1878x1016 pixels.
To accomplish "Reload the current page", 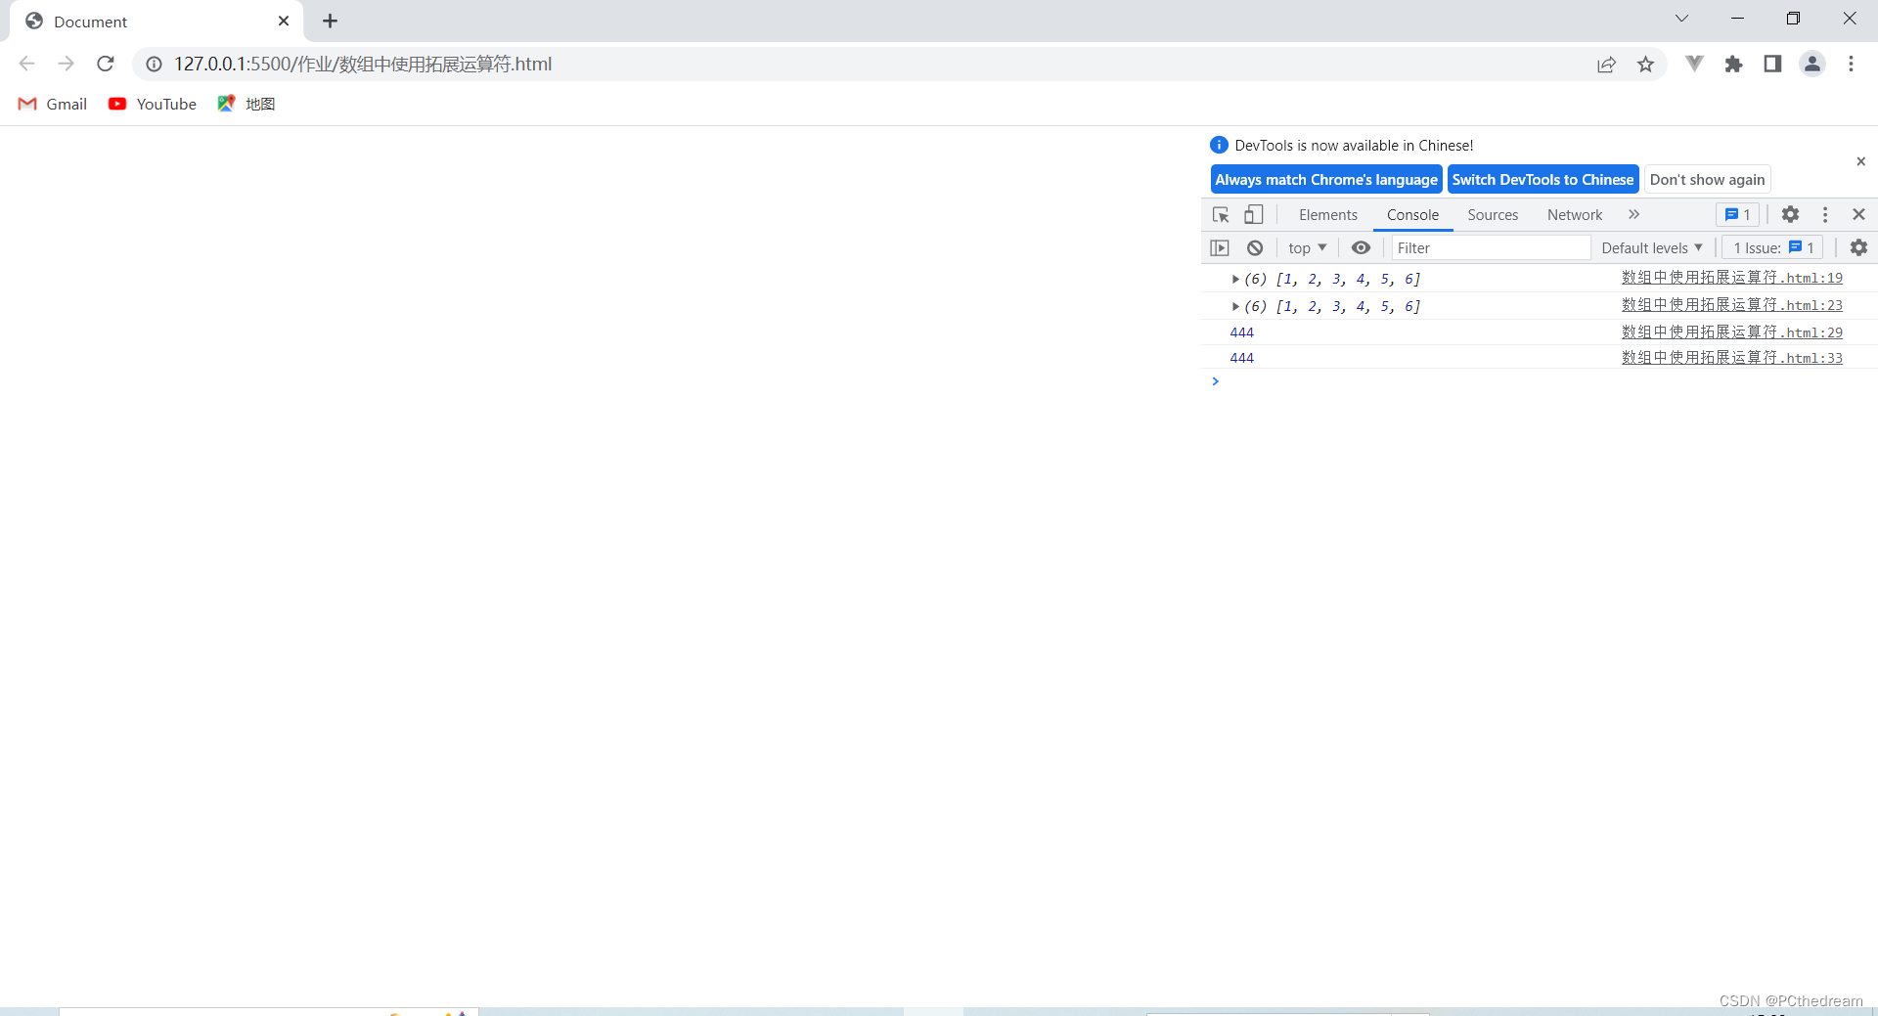I will click(x=106, y=64).
